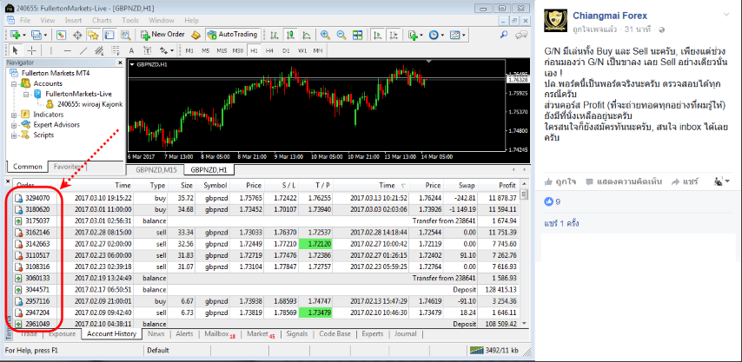Image resolution: width=742 pixels, height=362 pixels.
Task: Open the Indicators list dropdown icon
Action: [x=415, y=35]
